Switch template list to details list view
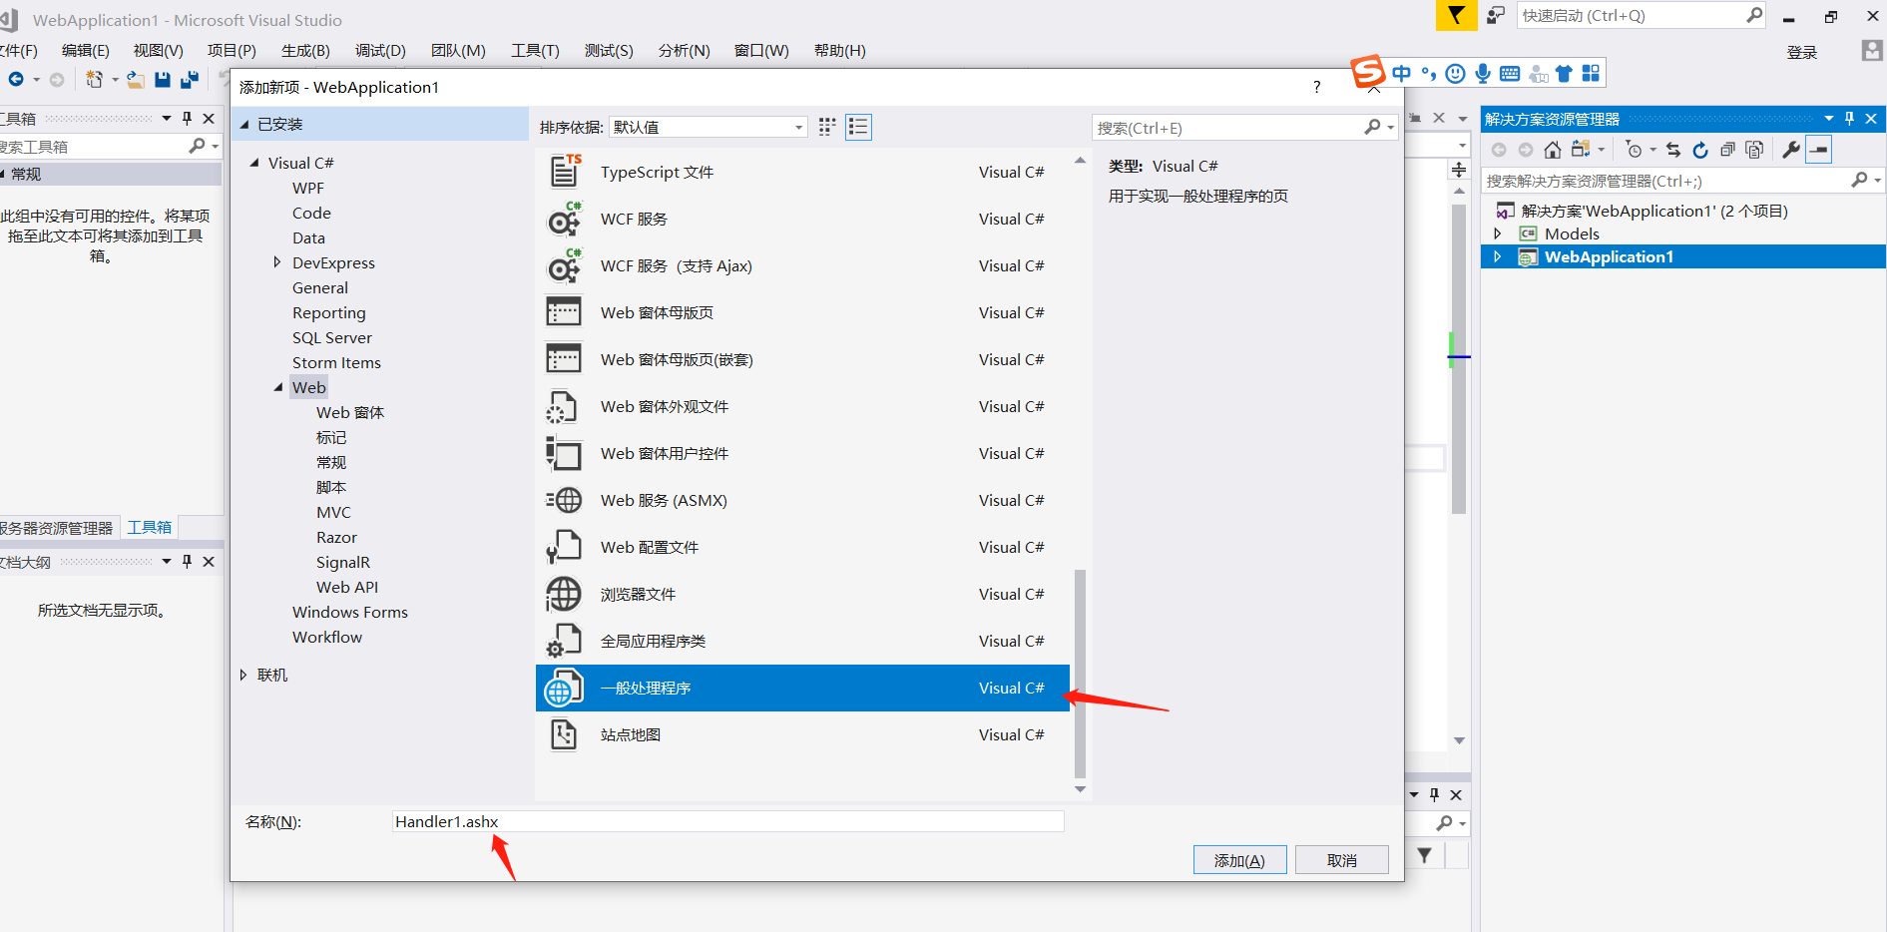Viewport: 1887px width, 932px height. tap(858, 127)
